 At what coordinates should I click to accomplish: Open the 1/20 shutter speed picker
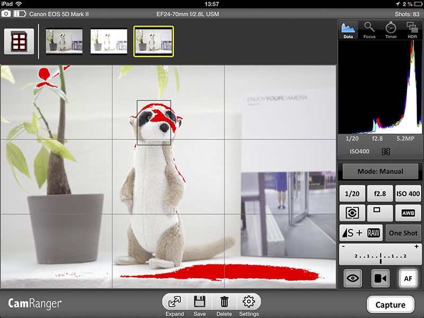tap(351, 194)
